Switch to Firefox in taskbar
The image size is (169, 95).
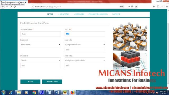[x=72, y=93]
